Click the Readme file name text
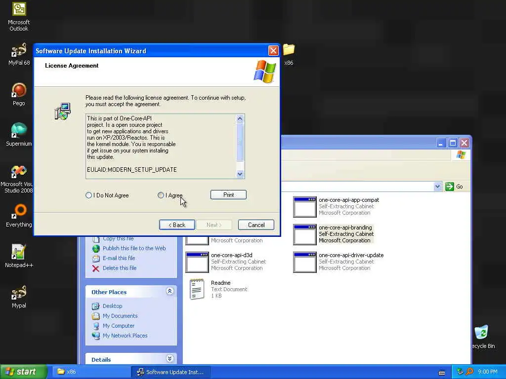Screen dimensions: 506x379 221,283
